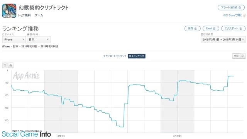
Task: Click the lock icon on エクスポート button
Action: pyautogui.click(x=240, y=29)
